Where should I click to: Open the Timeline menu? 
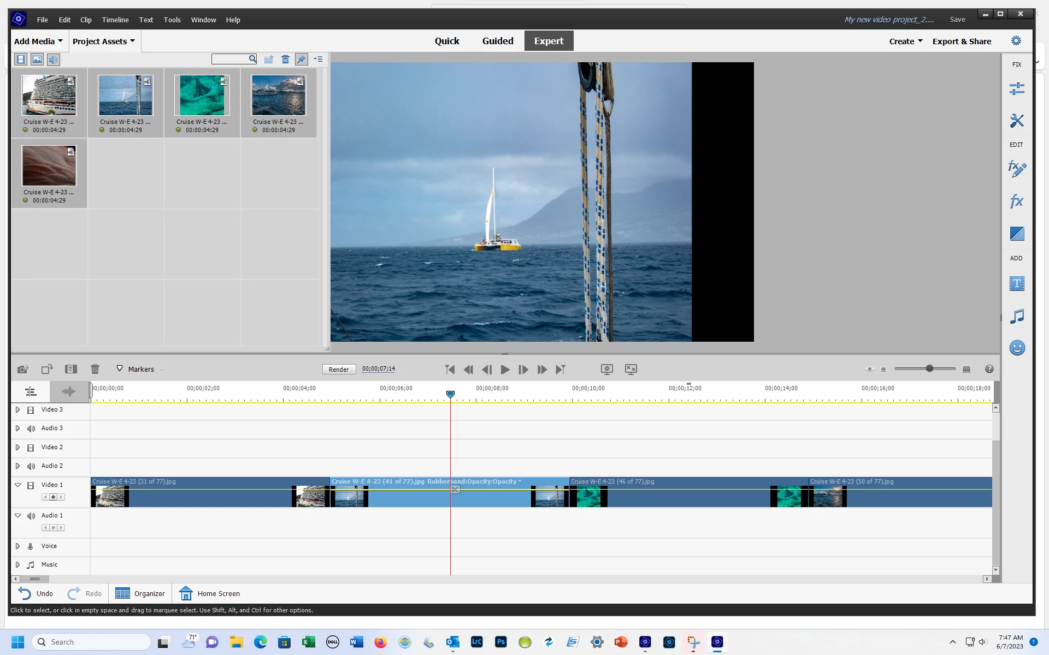115,20
